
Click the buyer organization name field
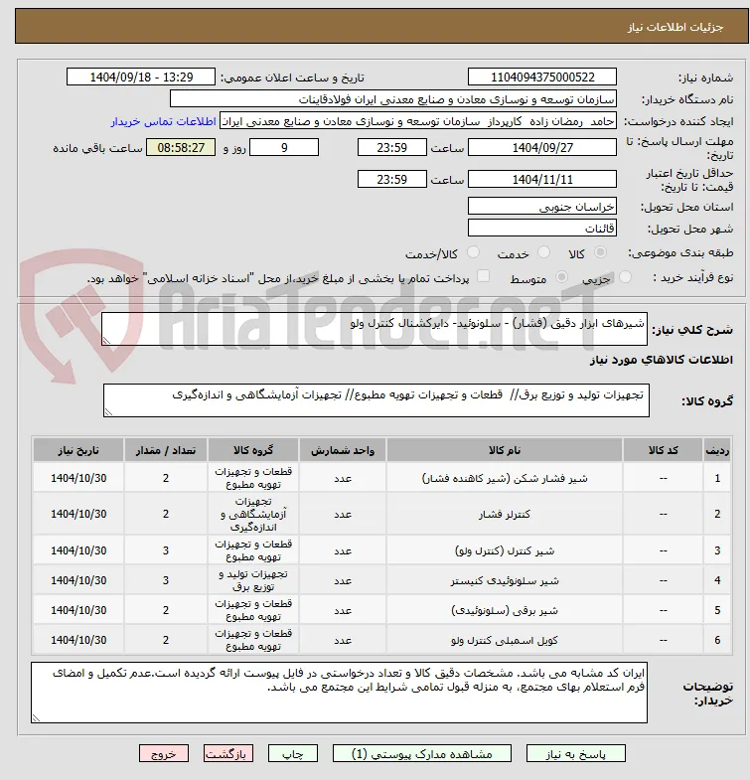click(393, 99)
